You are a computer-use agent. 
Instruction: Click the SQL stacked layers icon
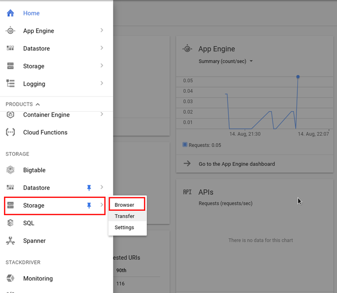click(x=10, y=223)
